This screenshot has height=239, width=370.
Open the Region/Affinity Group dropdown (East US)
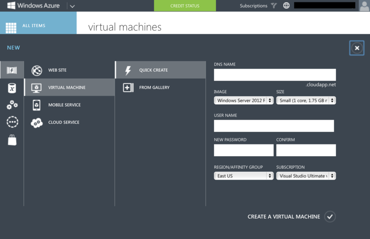[244, 176]
